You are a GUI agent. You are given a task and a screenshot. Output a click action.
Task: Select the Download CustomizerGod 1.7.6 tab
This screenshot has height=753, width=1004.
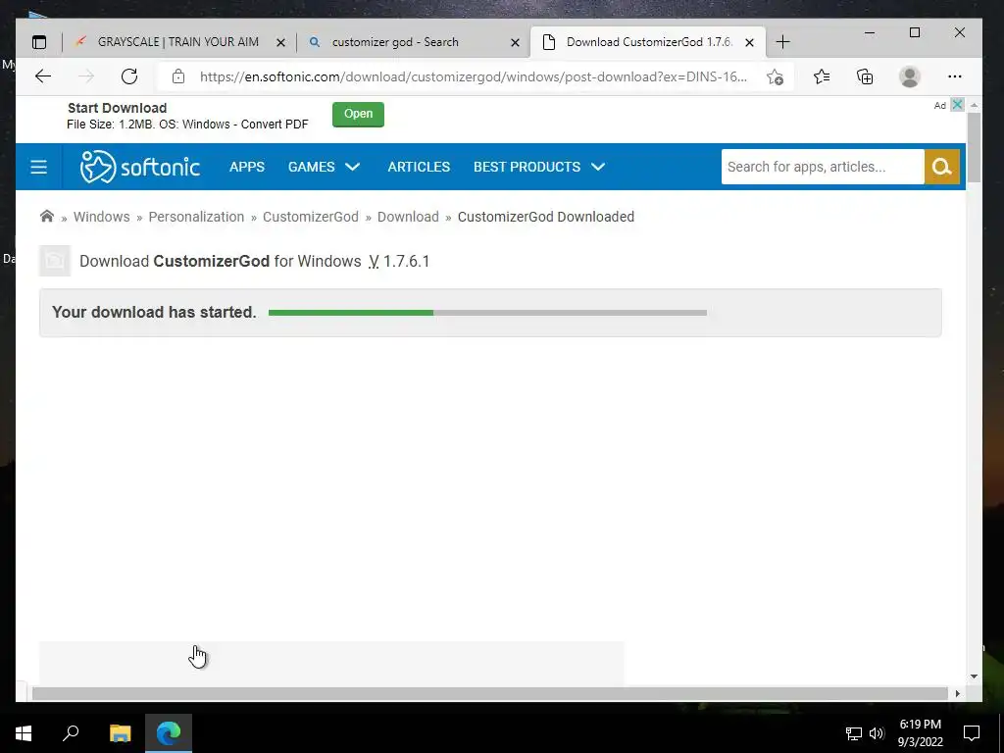pyautogui.click(x=647, y=42)
